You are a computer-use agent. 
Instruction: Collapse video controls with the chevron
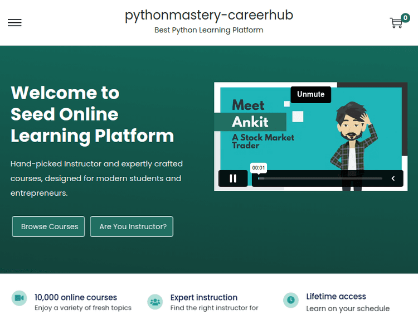coord(393,178)
